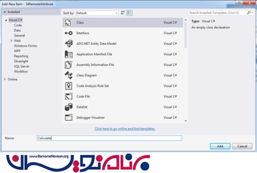Click the Add button

pos(220,146)
